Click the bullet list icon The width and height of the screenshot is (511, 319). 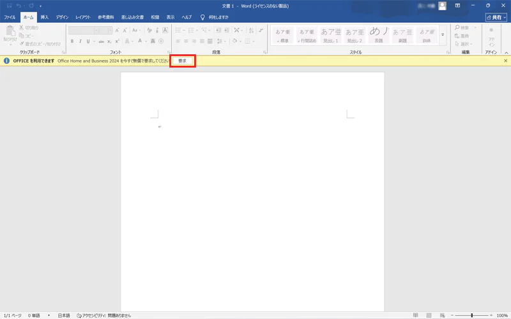click(x=178, y=30)
